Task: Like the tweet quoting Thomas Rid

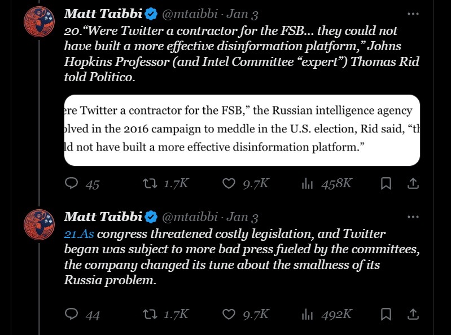Action: click(x=229, y=183)
